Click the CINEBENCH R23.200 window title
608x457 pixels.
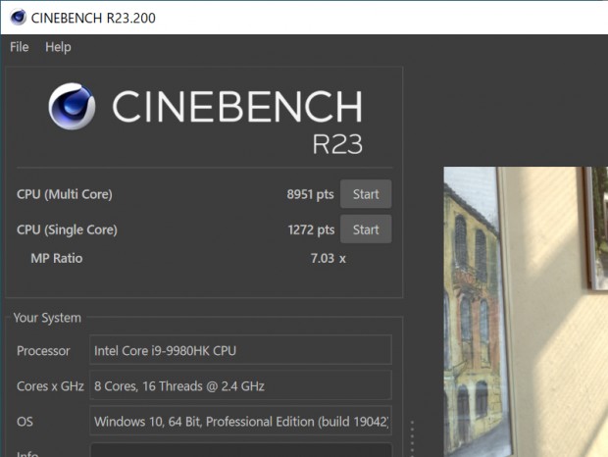[x=93, y=18]
